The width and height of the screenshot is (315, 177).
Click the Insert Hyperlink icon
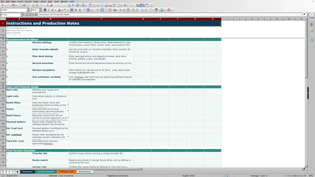coord(125,6)
